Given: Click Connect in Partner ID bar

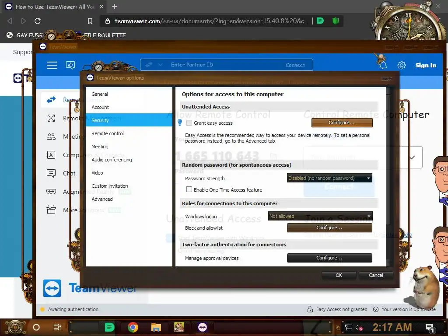Looking at the screenshot, I should pyautogui.click(x=295, y=65).
